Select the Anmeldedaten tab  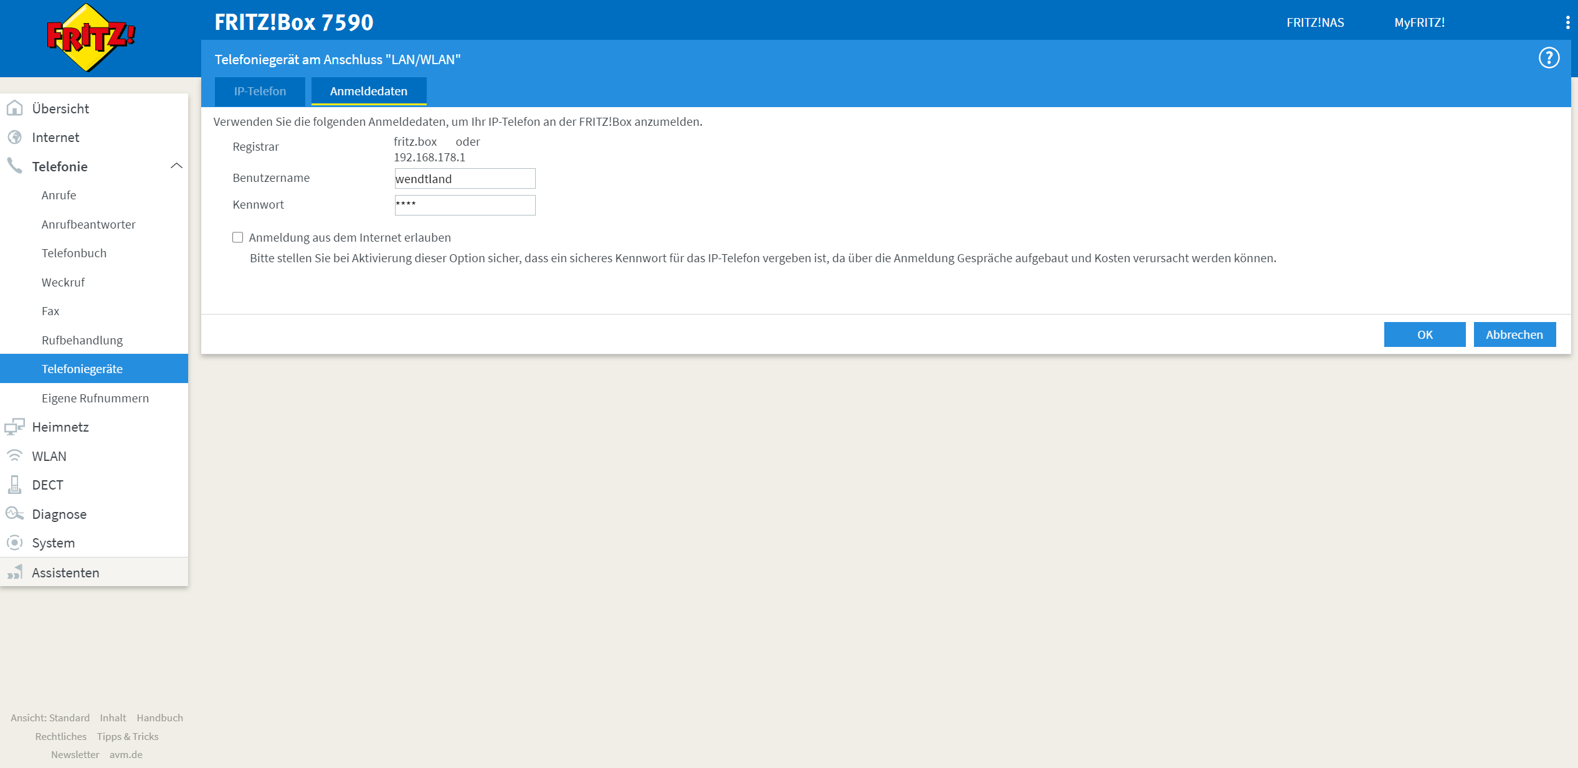(x=368, y=92)
